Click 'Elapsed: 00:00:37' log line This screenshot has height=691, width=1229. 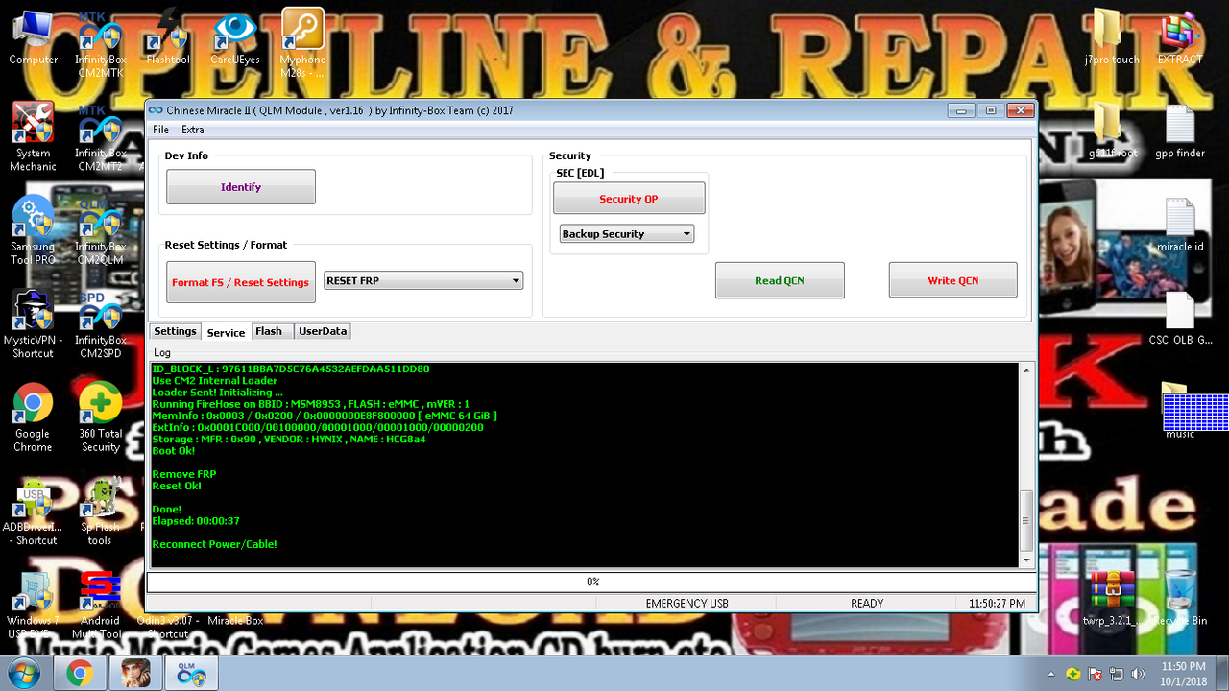click(x=196, y=521)
